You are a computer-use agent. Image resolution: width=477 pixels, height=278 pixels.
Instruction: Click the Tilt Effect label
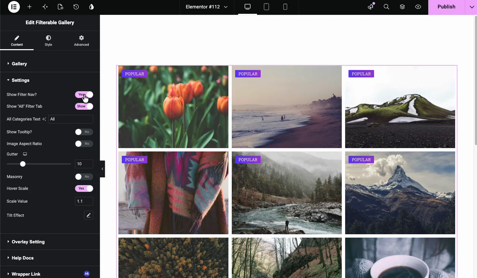15,215
